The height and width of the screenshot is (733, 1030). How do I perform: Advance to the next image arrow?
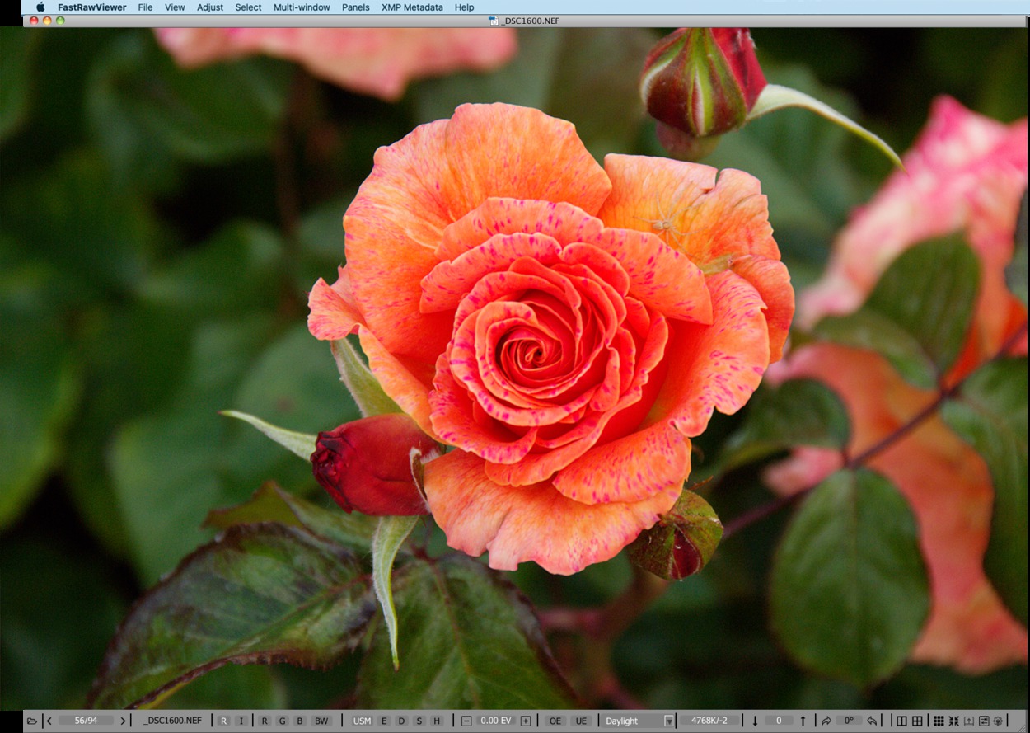tap(123, 721)
